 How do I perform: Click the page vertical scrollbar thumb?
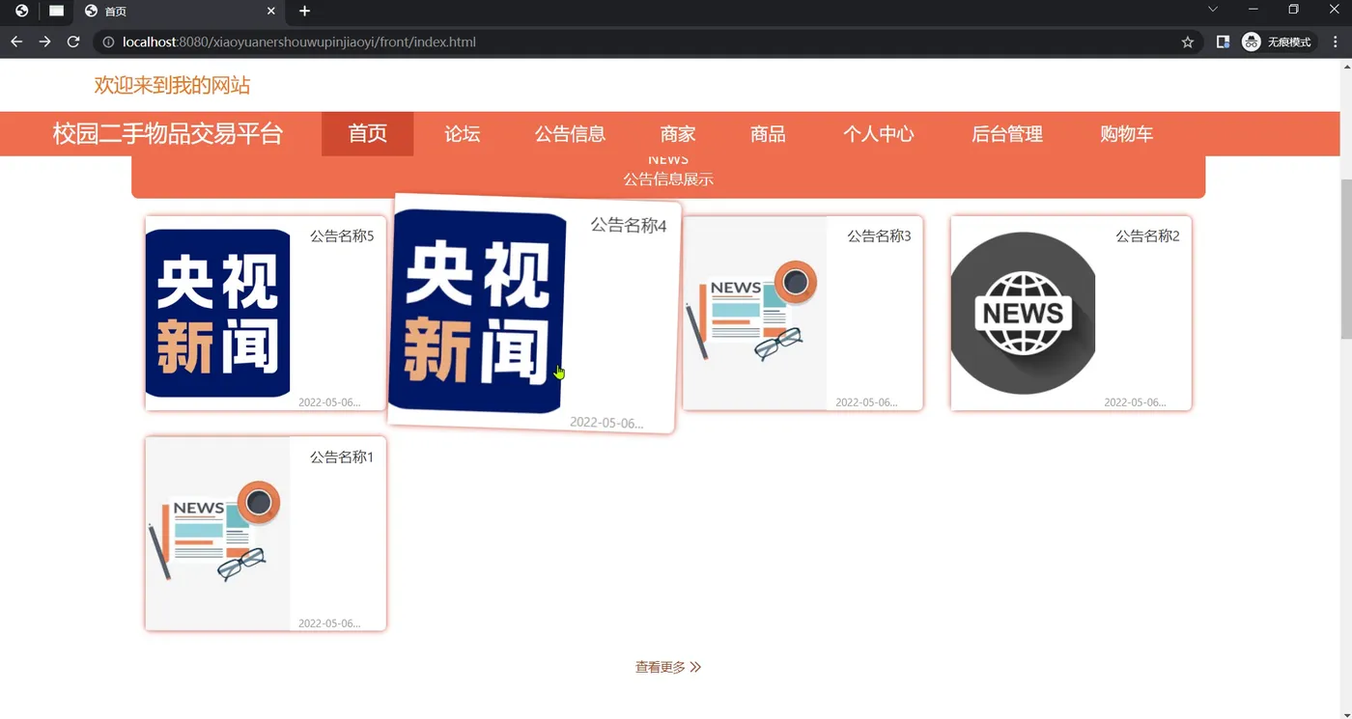1345,258
